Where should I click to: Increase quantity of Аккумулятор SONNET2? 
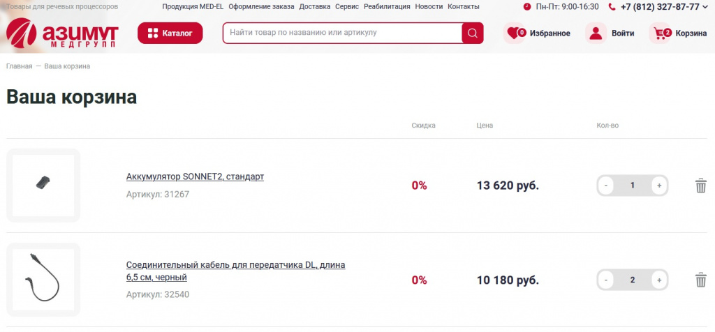659,186
